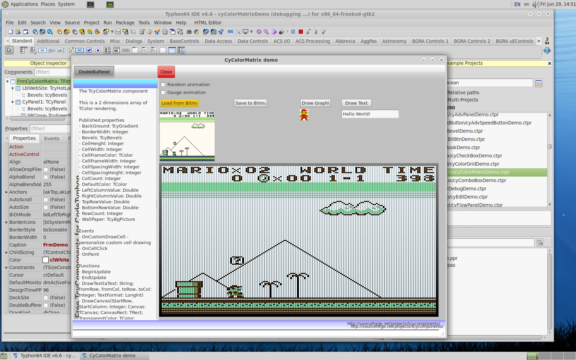The height and width of the screenshot is (360, 576).
Task: Toggle the DockSite property checkbox
Action: [x=46, y=298]
